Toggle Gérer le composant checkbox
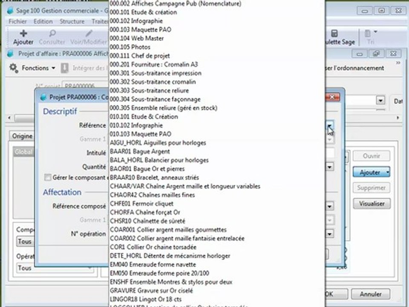This screenshot has height=307, width=409. coord(48,177)
